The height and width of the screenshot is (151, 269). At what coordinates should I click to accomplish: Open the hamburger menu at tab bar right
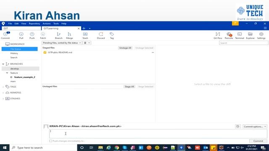click(265, 28)
